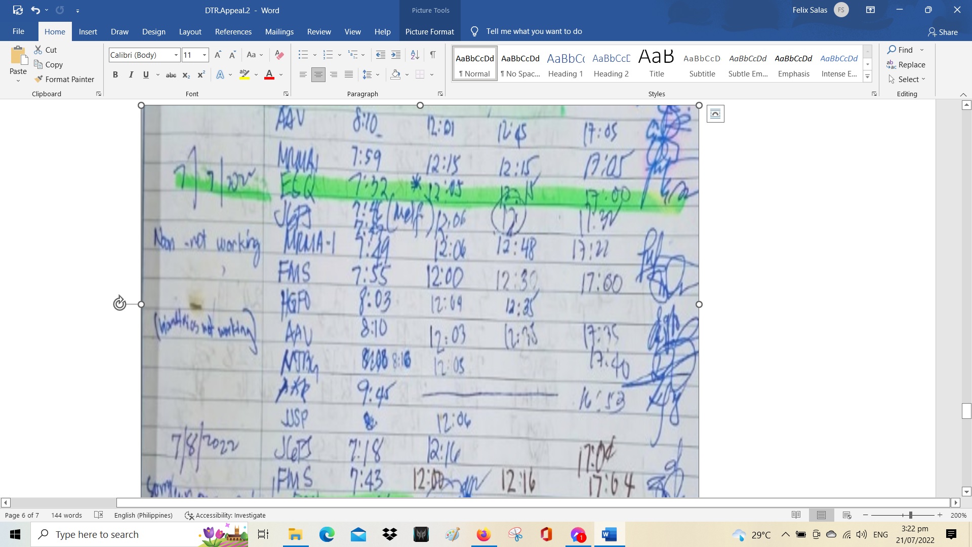Screen dimensions: 972x547
Task: Expand the Styles gallery more arrow
Action: coord(867,77)
